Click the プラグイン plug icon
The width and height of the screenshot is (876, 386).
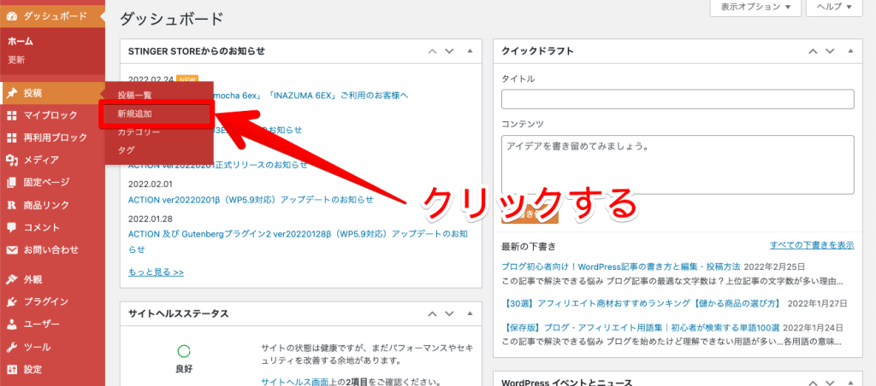pos(12,301)
